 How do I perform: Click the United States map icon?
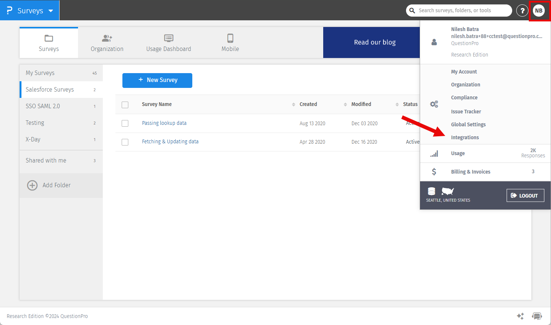click(447, 191)
